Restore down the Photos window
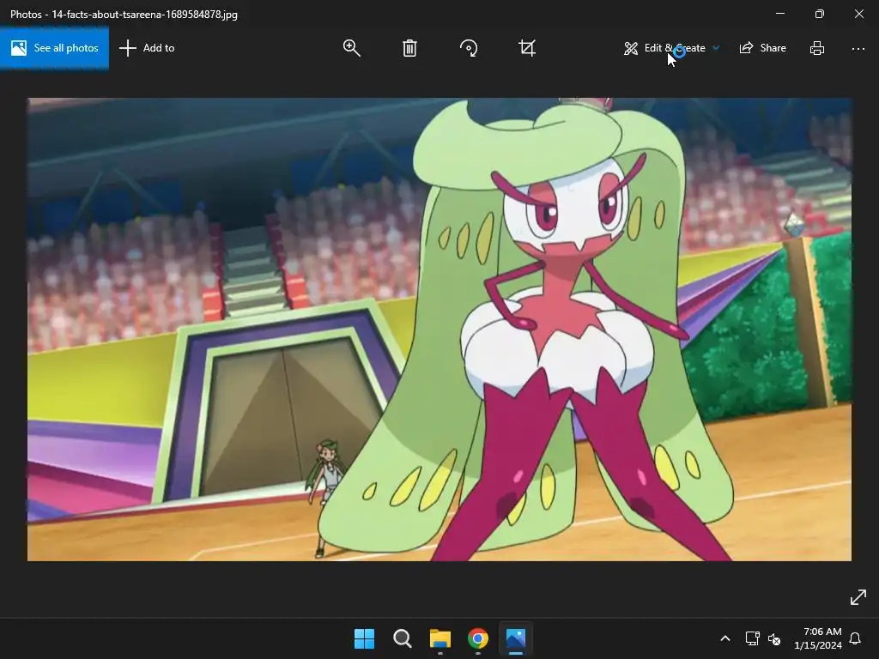This screenshot has height=659, width=879. [820, 14]
